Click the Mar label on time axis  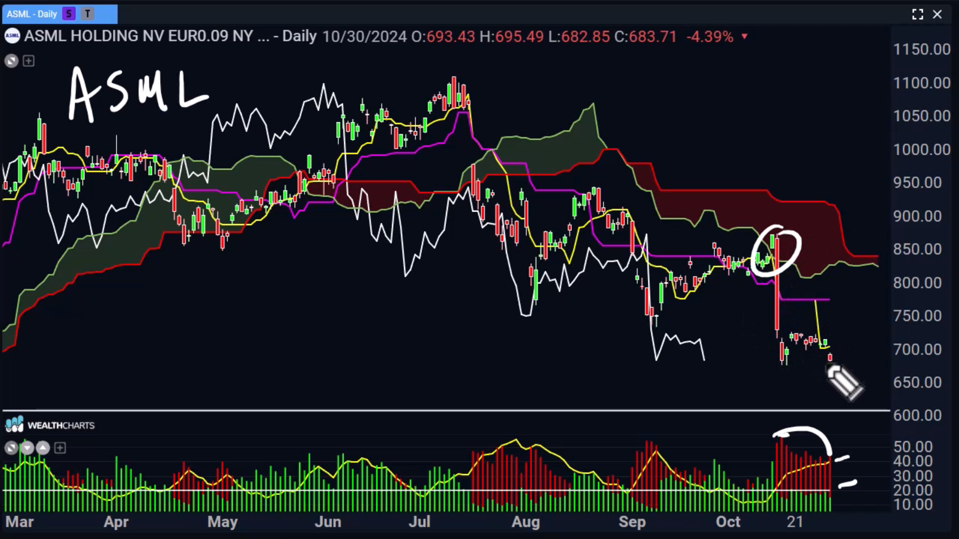click(19, 522)
